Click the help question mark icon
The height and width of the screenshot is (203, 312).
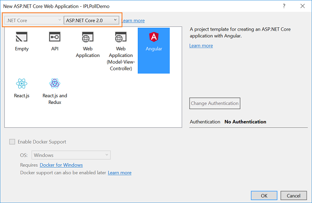pos(284,6)
